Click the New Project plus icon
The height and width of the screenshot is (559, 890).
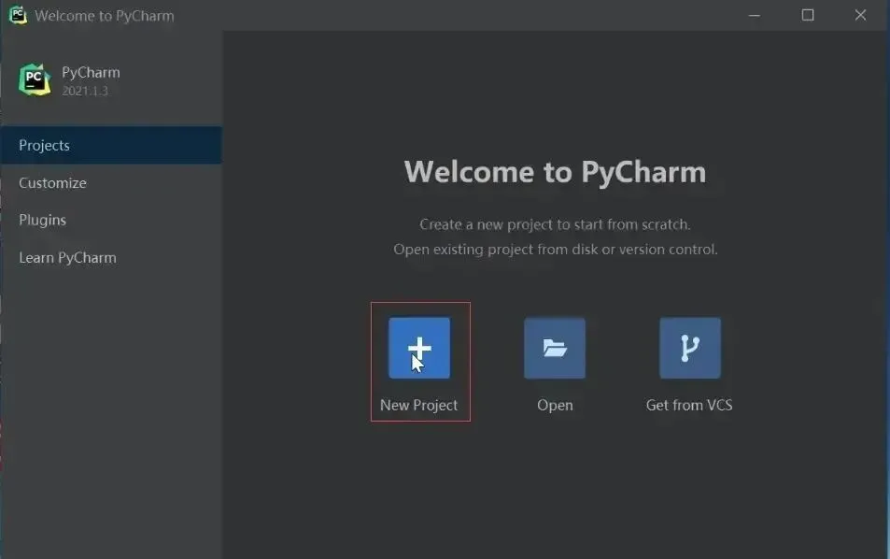[x=419, y=348]
